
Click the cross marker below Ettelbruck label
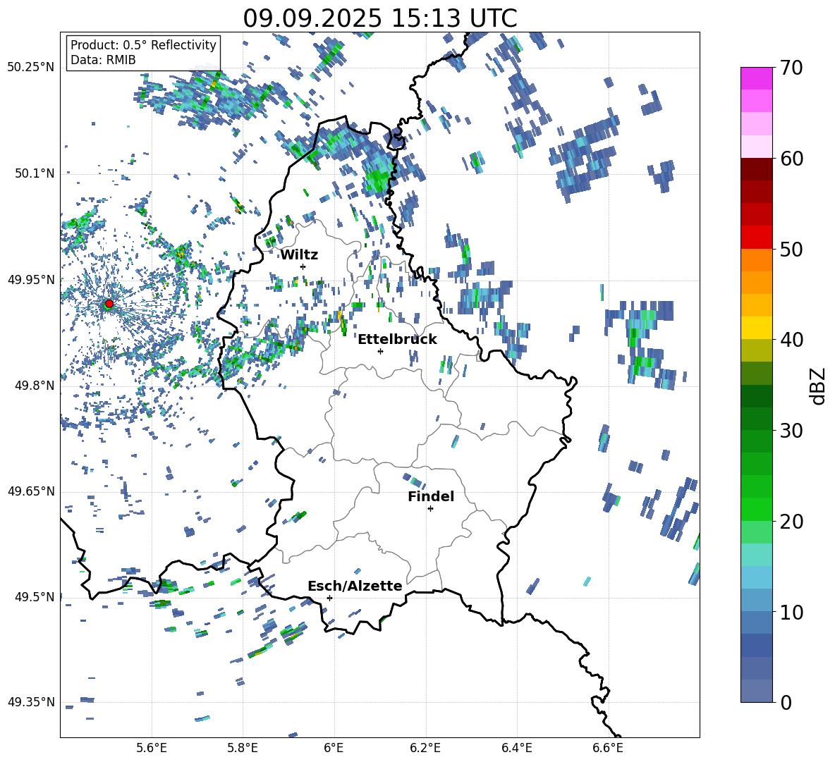point(380,351)
